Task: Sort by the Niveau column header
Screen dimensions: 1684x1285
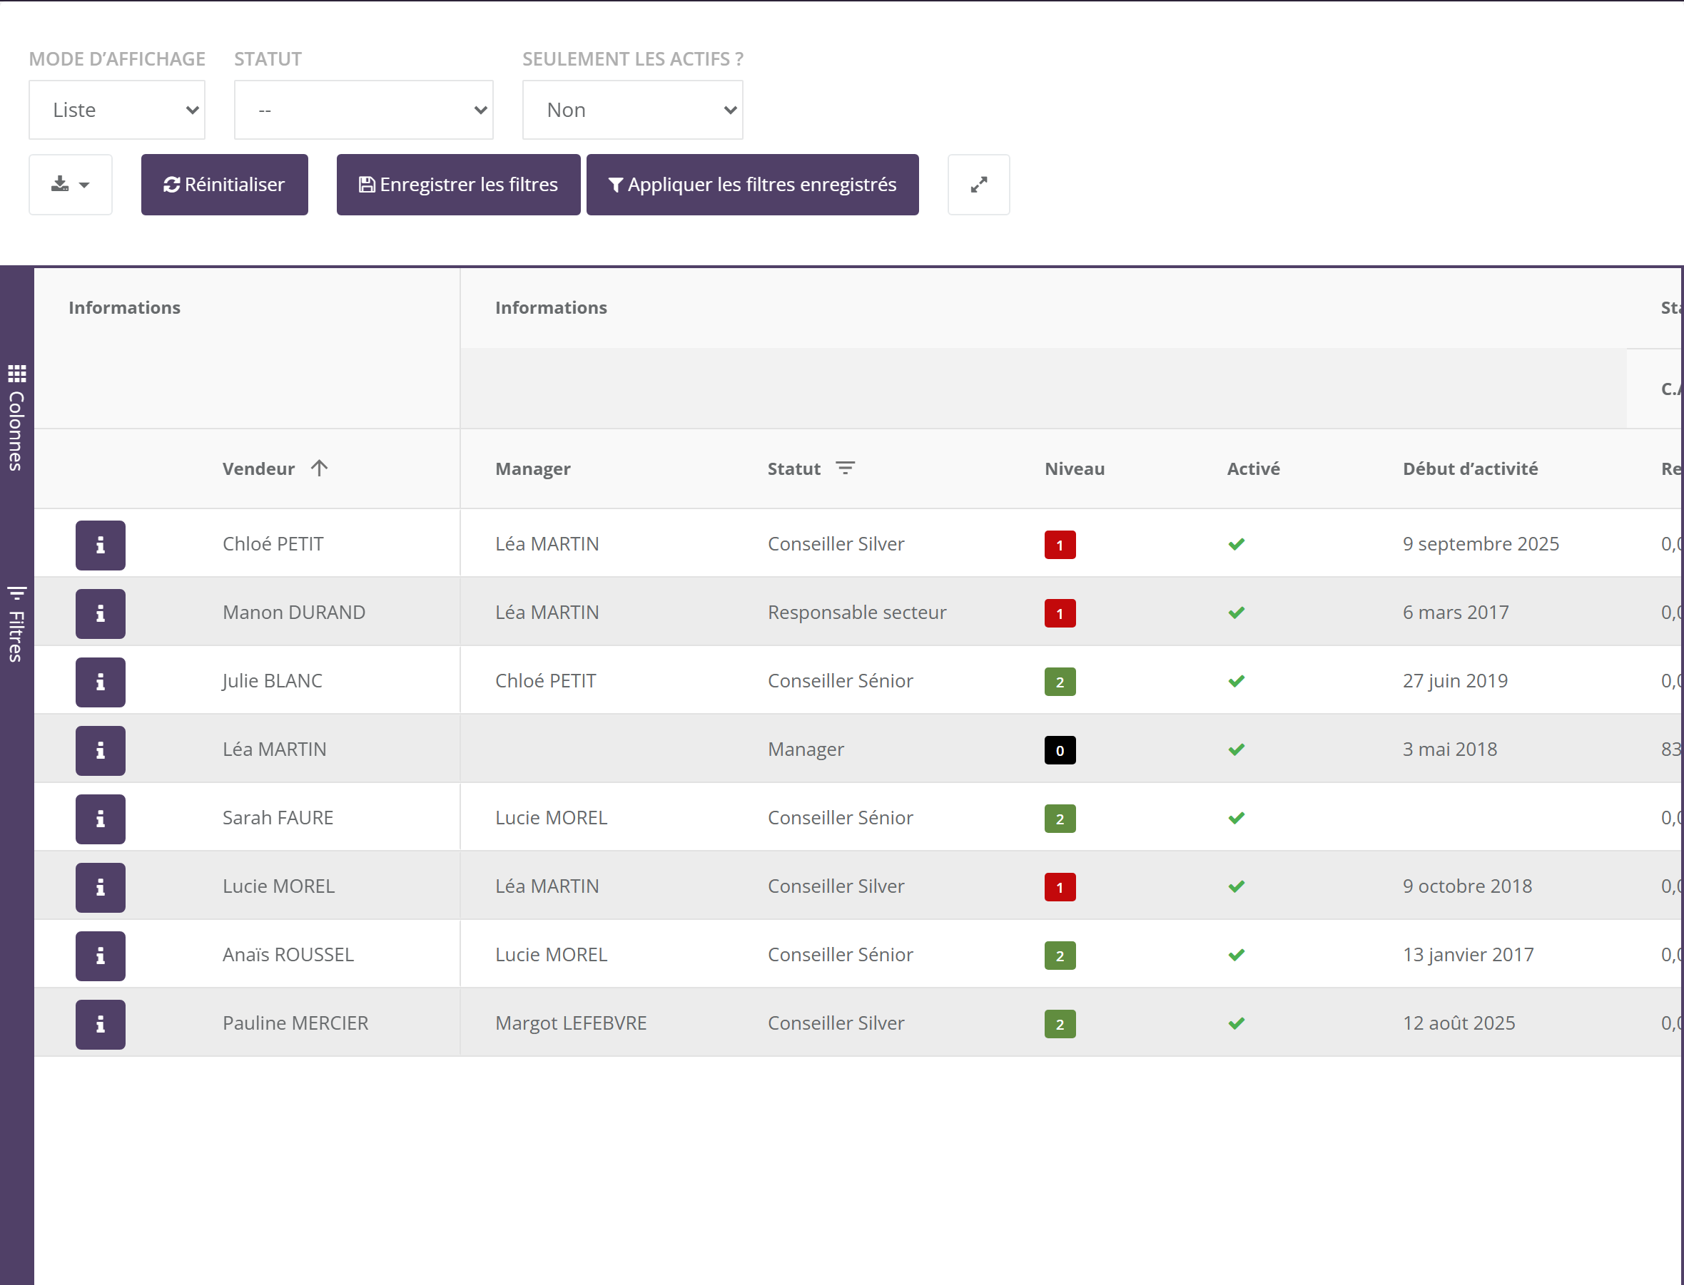Action: (x=1075, y=469)
